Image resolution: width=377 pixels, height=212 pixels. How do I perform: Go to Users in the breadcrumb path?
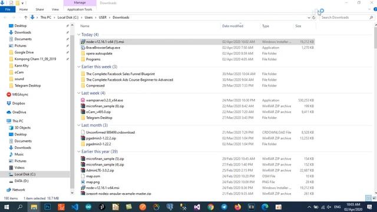point(88,18)
